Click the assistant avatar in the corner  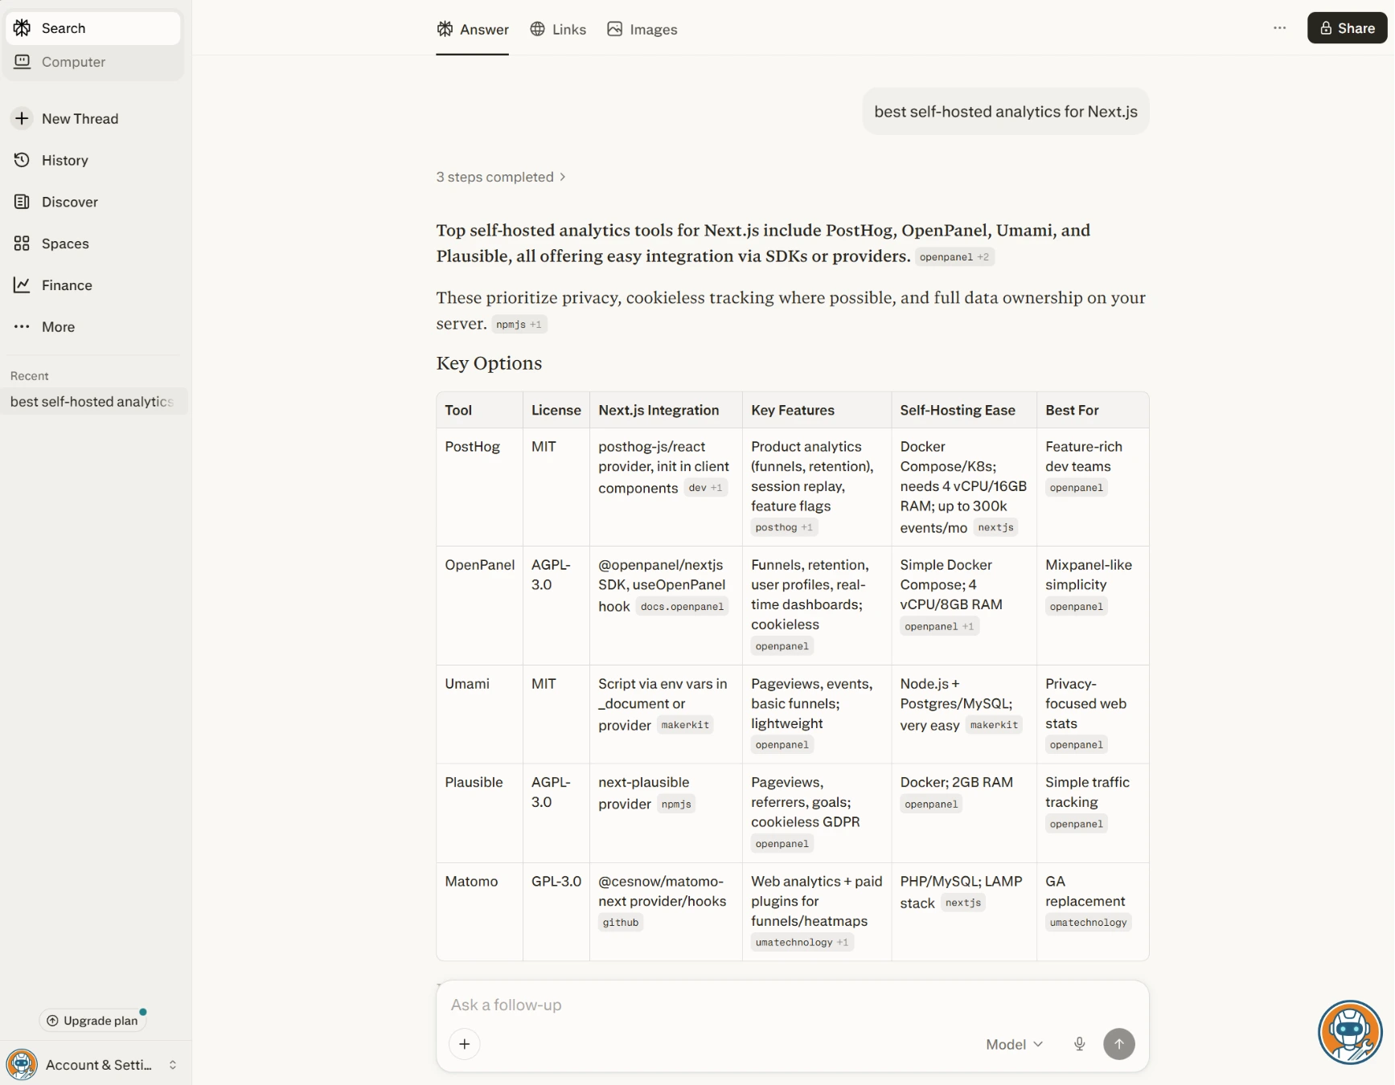[x=1350, y=1033]
